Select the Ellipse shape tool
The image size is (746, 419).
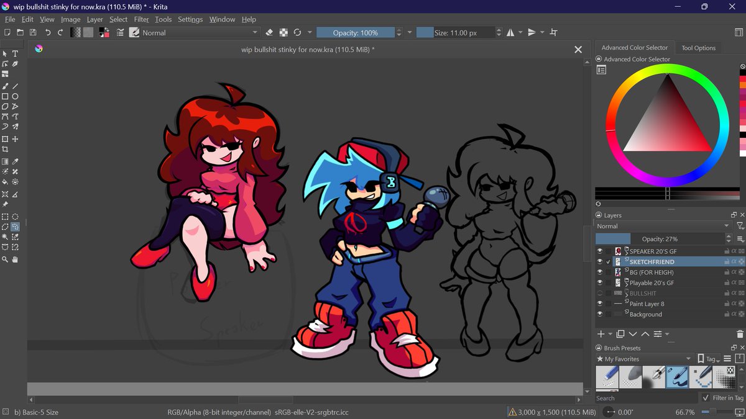pyautogui.click(x=15, y=96)
